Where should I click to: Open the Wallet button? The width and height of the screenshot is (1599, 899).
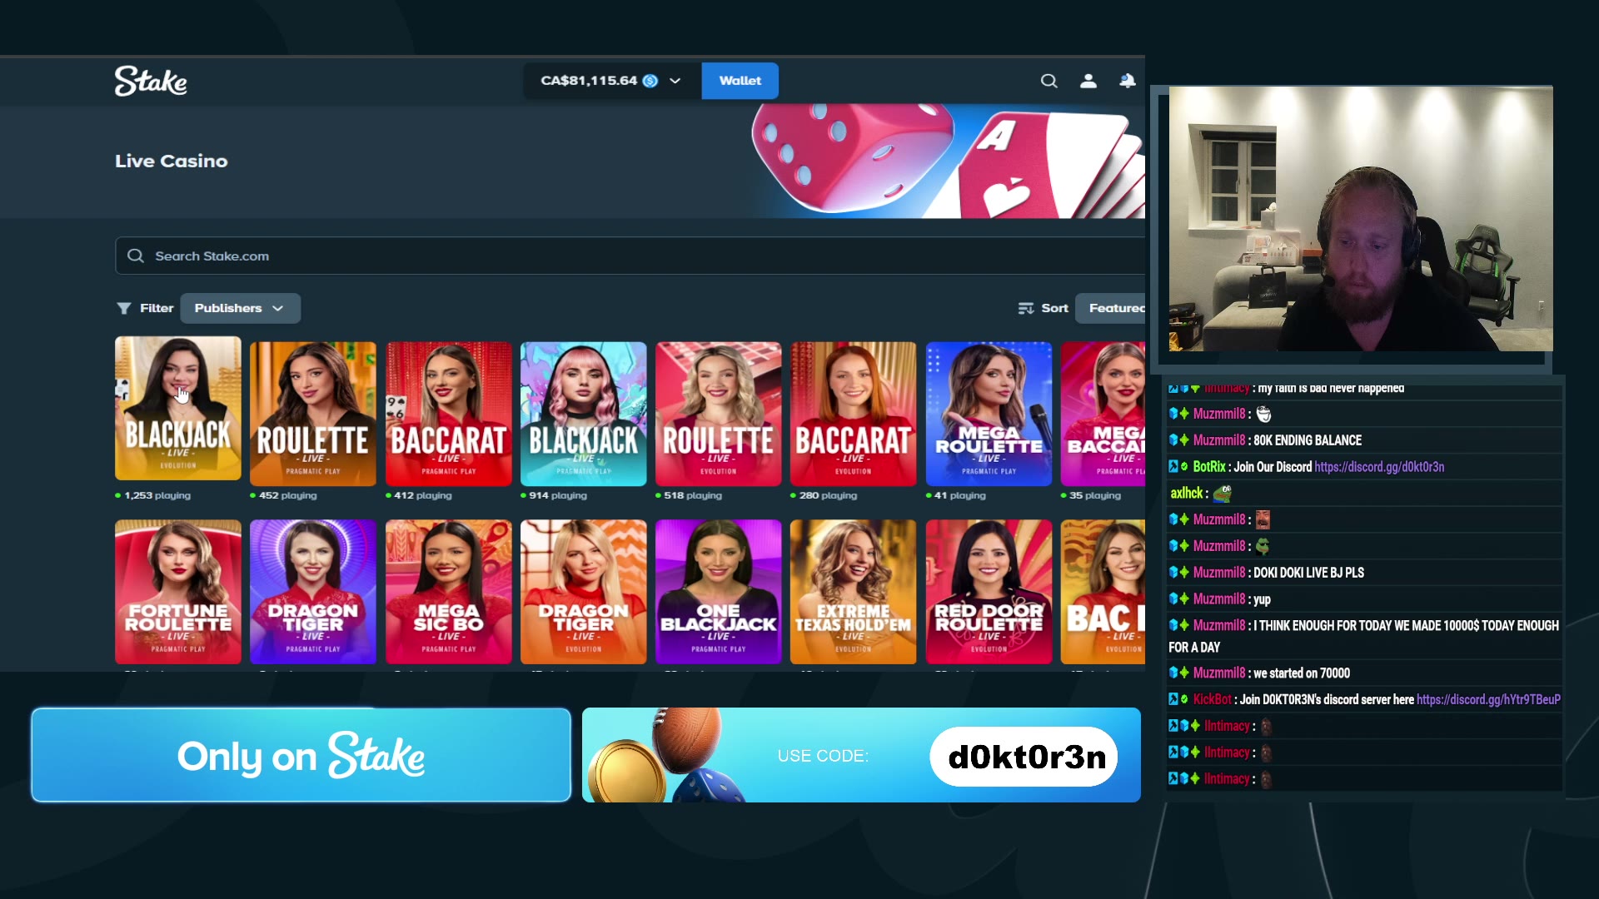pyautogui.click(x=740, y=81)
